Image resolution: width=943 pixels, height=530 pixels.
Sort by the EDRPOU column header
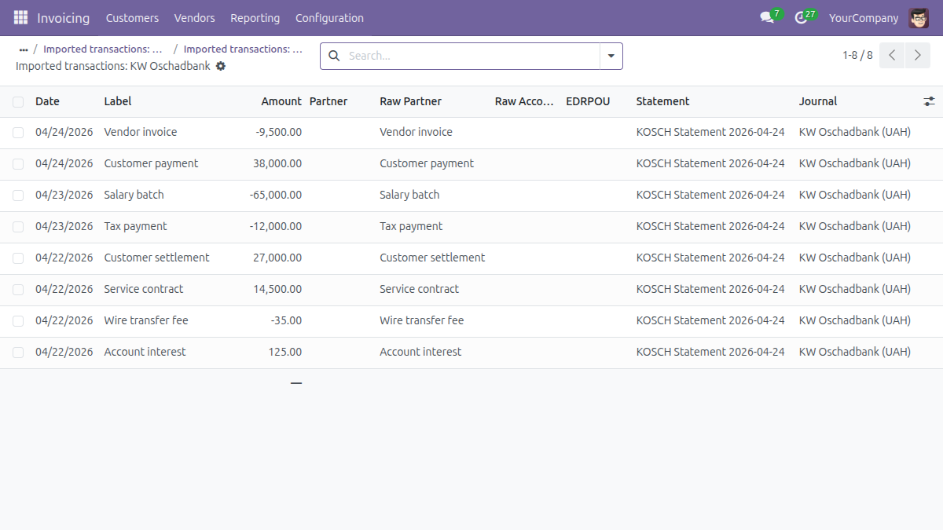(588, 101)
